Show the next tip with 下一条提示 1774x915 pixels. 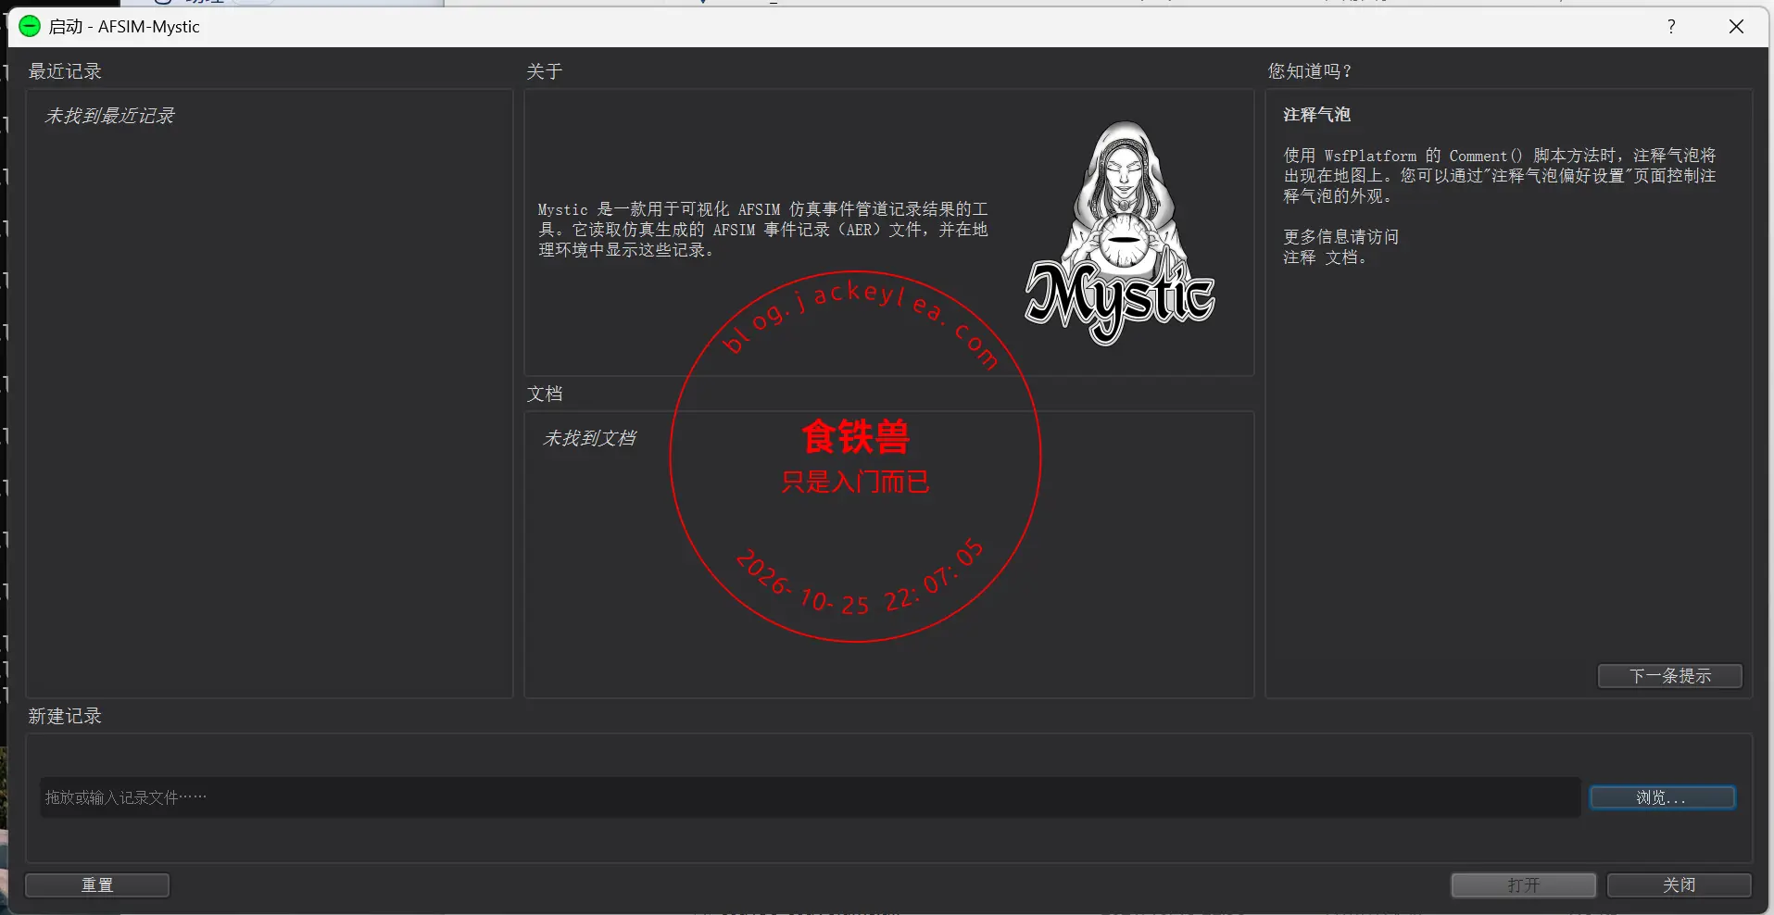(x=1669, y=676)
